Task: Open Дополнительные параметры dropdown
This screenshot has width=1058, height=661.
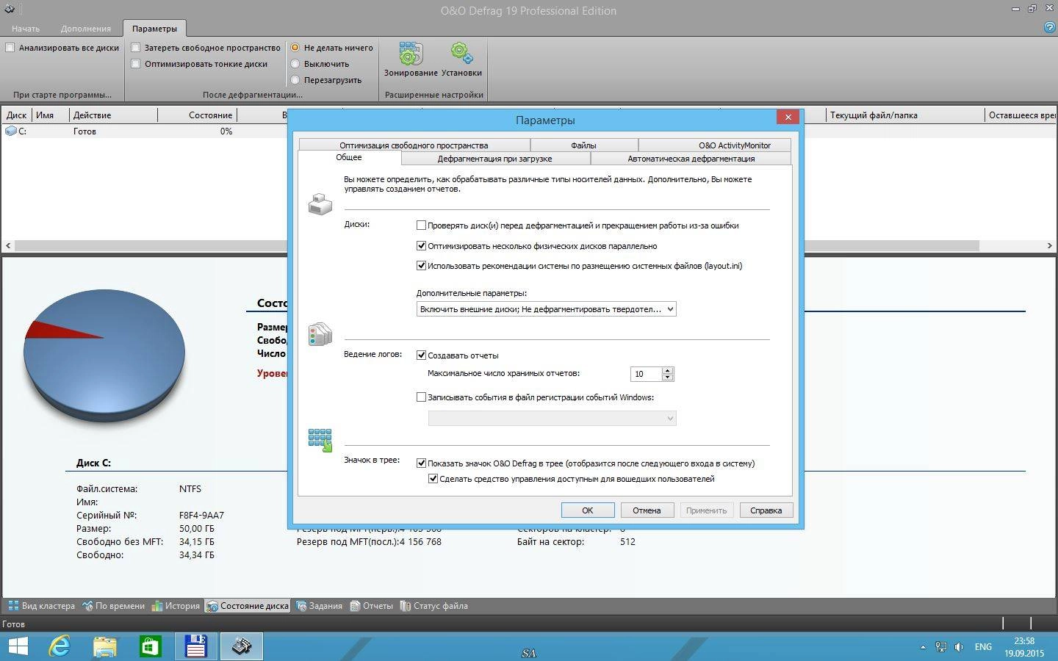Action: (x=546, y=309)
